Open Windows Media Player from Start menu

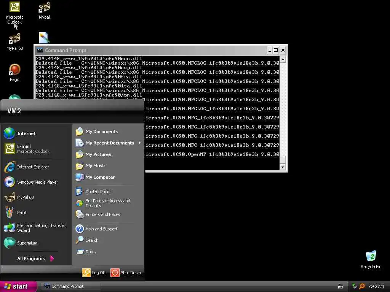point(36,182)
